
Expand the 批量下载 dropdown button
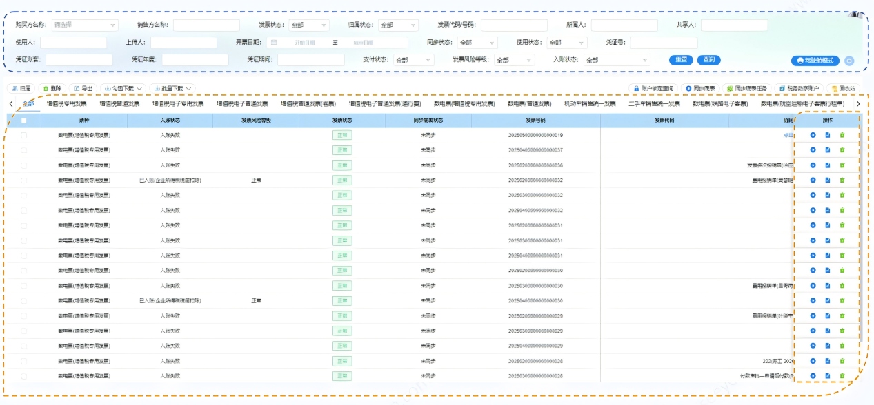(x=172, y=88)
